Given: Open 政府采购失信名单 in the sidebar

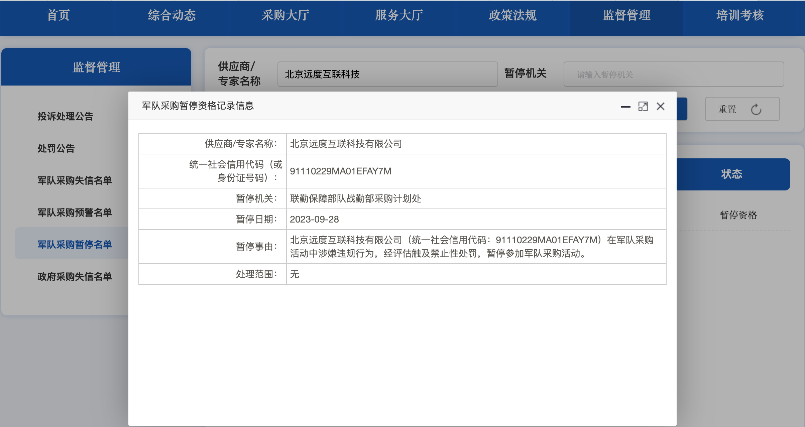Looking at the screenshot, I should pos(75,277).
